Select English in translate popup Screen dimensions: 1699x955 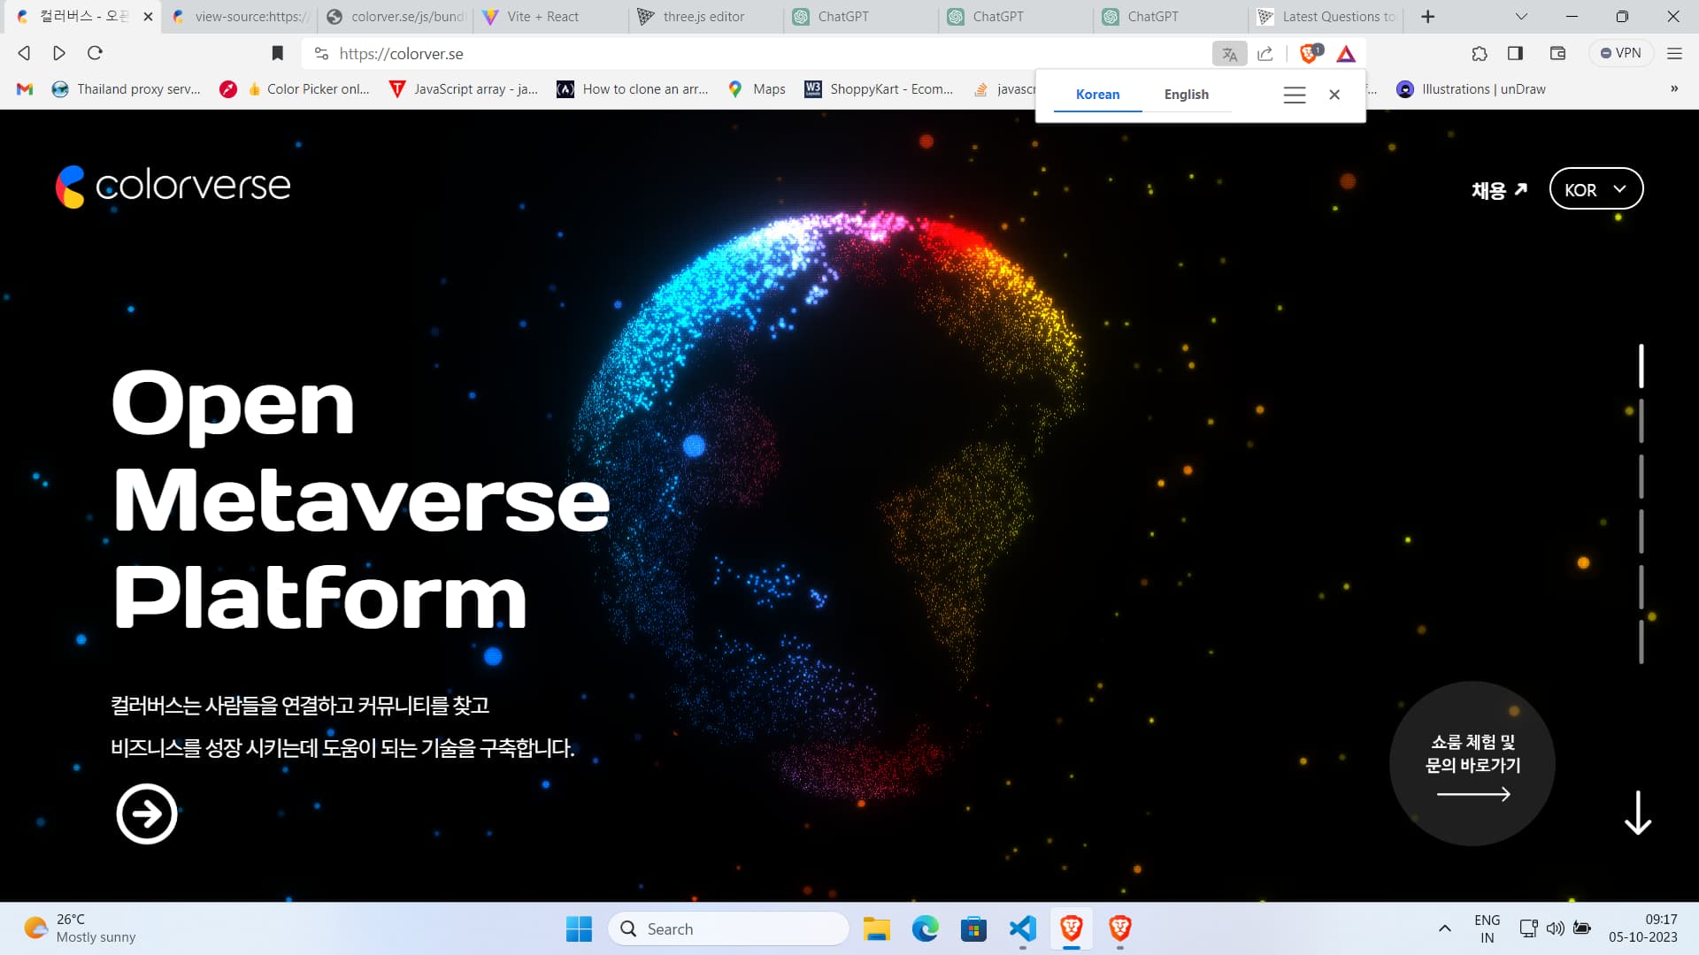pos(1186,95)
